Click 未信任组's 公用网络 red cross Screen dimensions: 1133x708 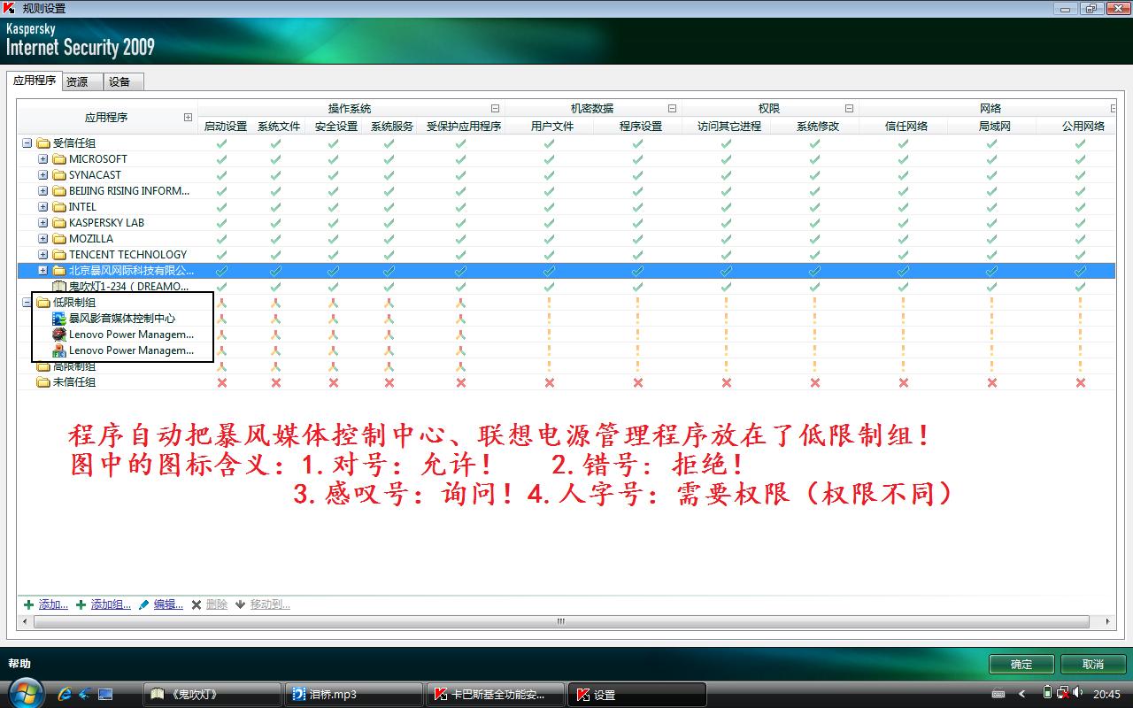1081,382
